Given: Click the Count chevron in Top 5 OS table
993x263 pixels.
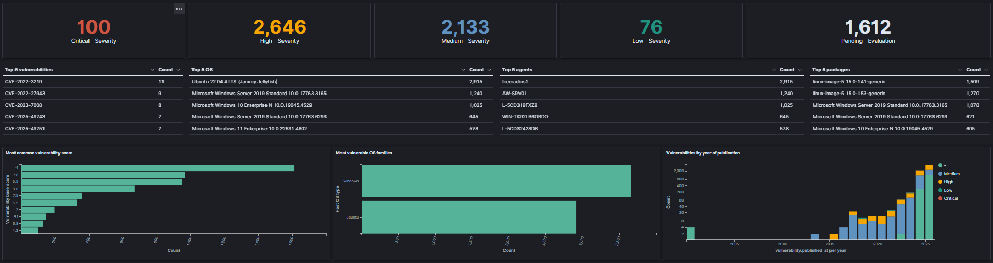Looking at the screenshot, I should (490, 70).
